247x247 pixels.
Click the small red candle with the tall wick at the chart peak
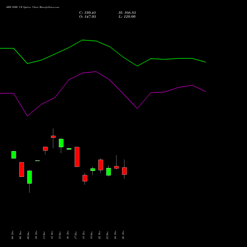(x=53, y=137)
